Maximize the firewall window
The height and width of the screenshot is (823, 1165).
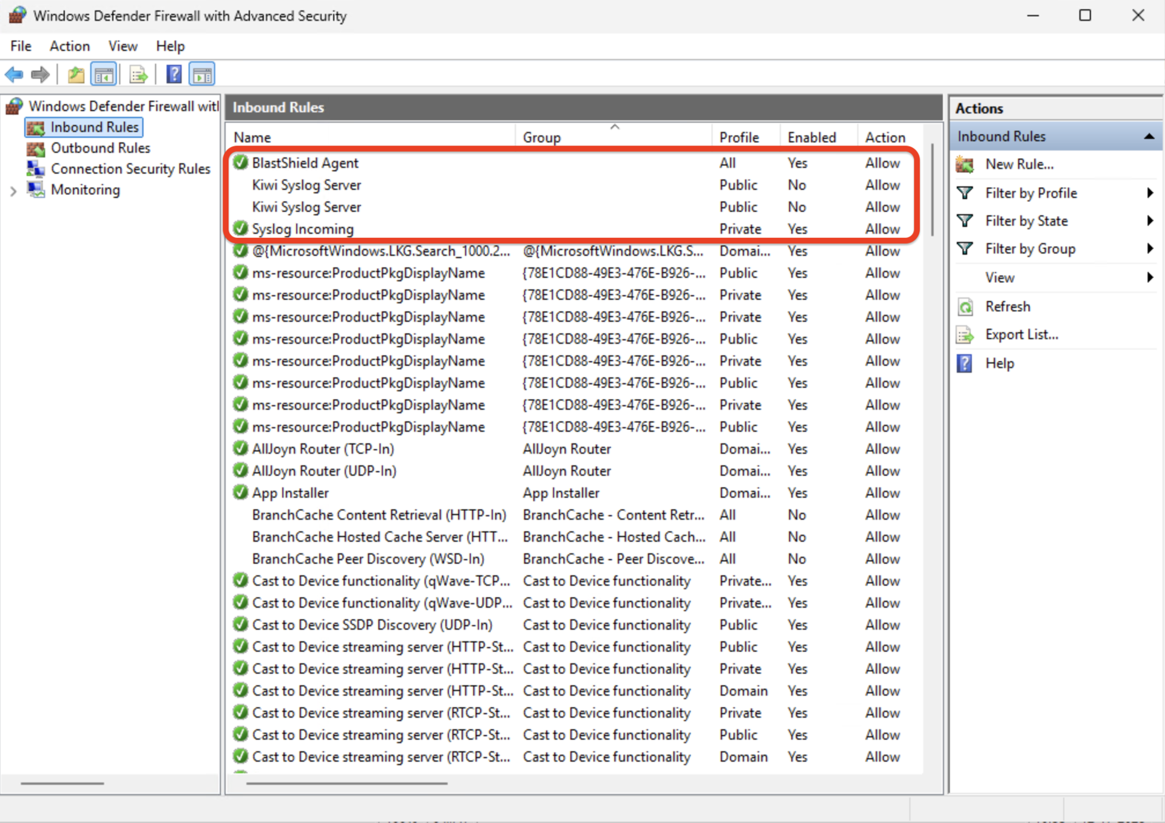[x=1085, y=15]
